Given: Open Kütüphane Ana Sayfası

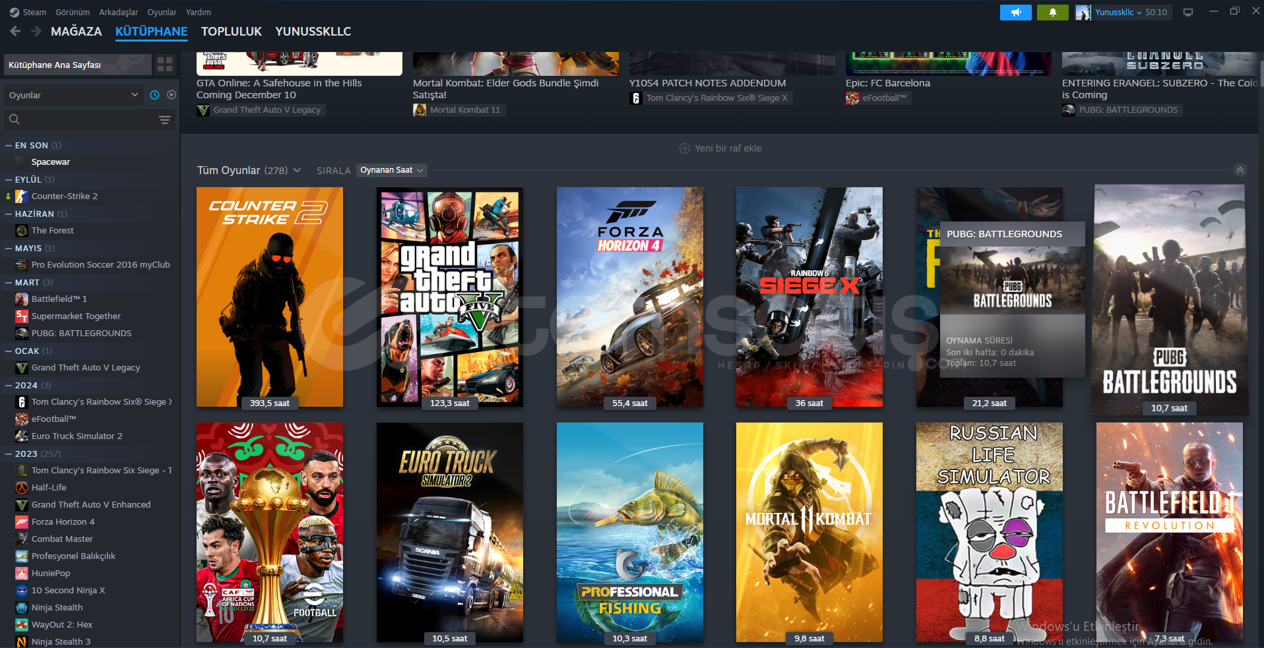Looking at the screenshot, I should [x=76, y=65].
